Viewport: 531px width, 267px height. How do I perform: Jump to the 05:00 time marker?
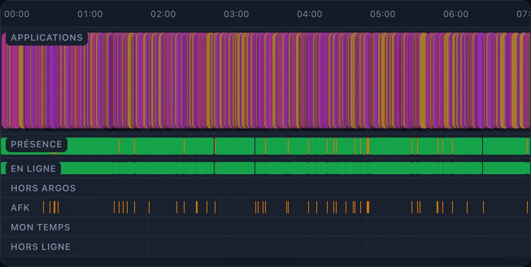coord(383,14)
